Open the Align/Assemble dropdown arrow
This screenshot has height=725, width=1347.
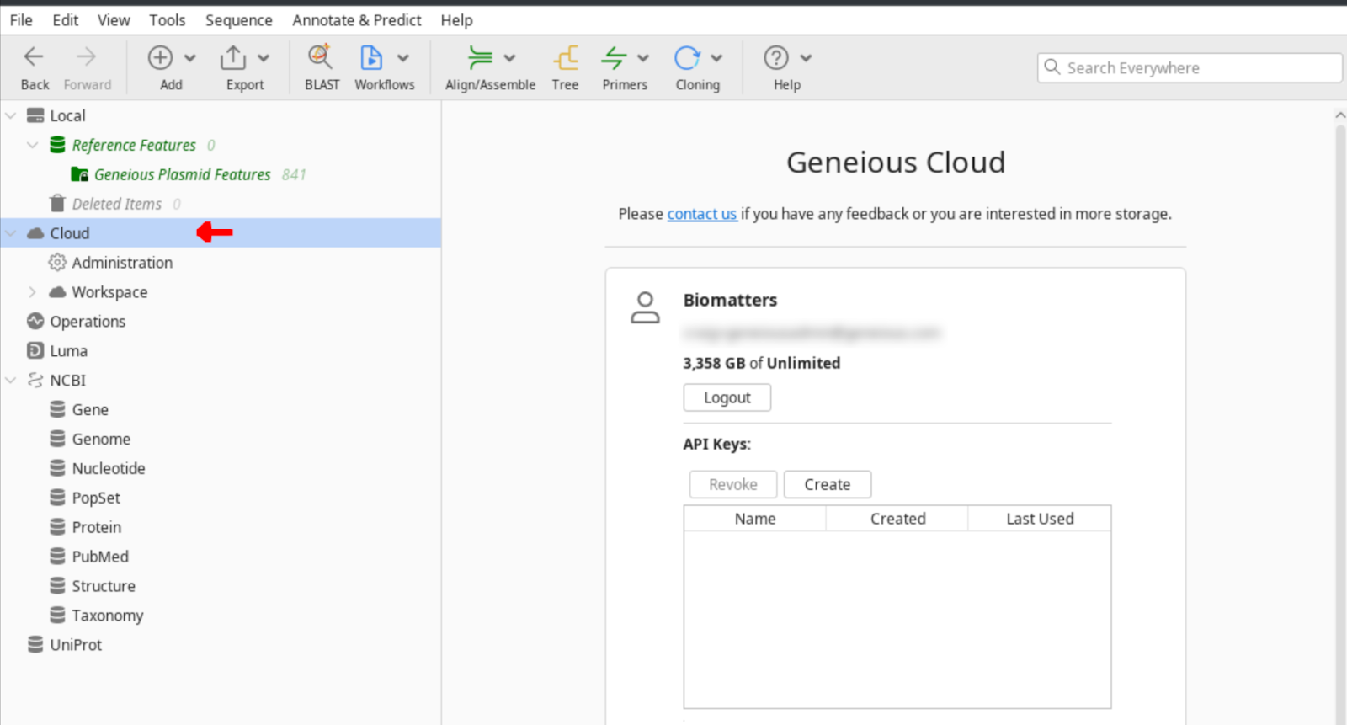click(509, 58)
